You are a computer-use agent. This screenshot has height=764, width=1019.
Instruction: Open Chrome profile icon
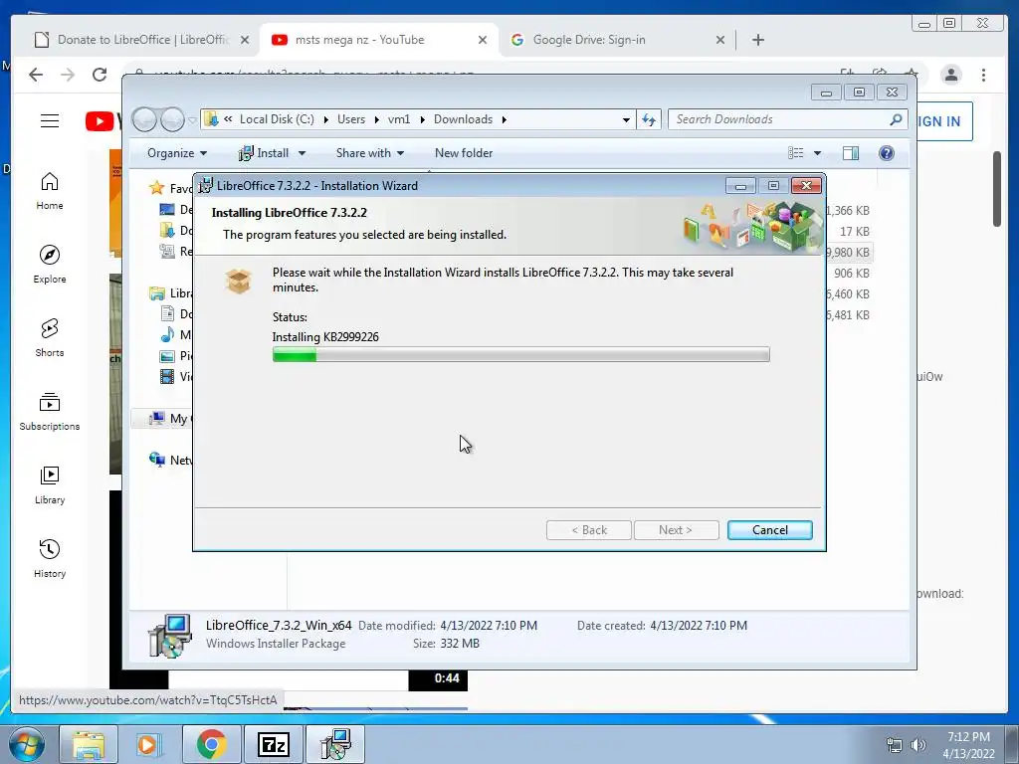(x=950, y=75)
